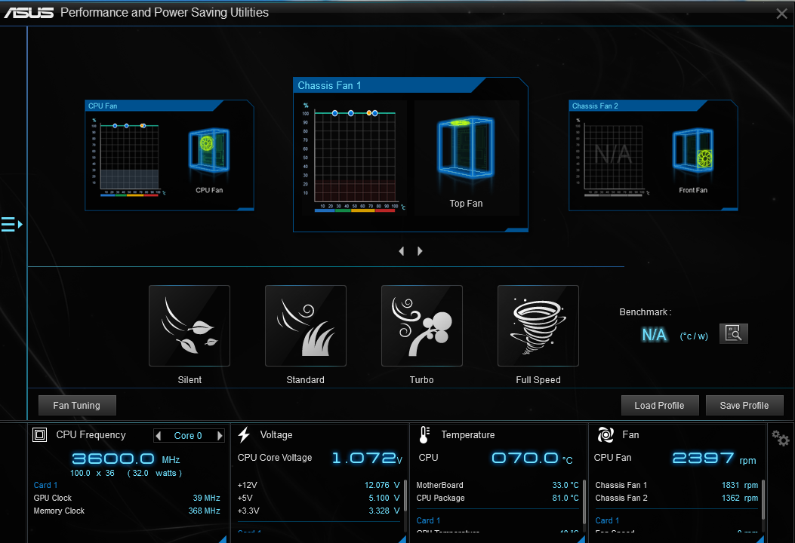Select the Silent fan mode icon

click(x=189, y=326)
